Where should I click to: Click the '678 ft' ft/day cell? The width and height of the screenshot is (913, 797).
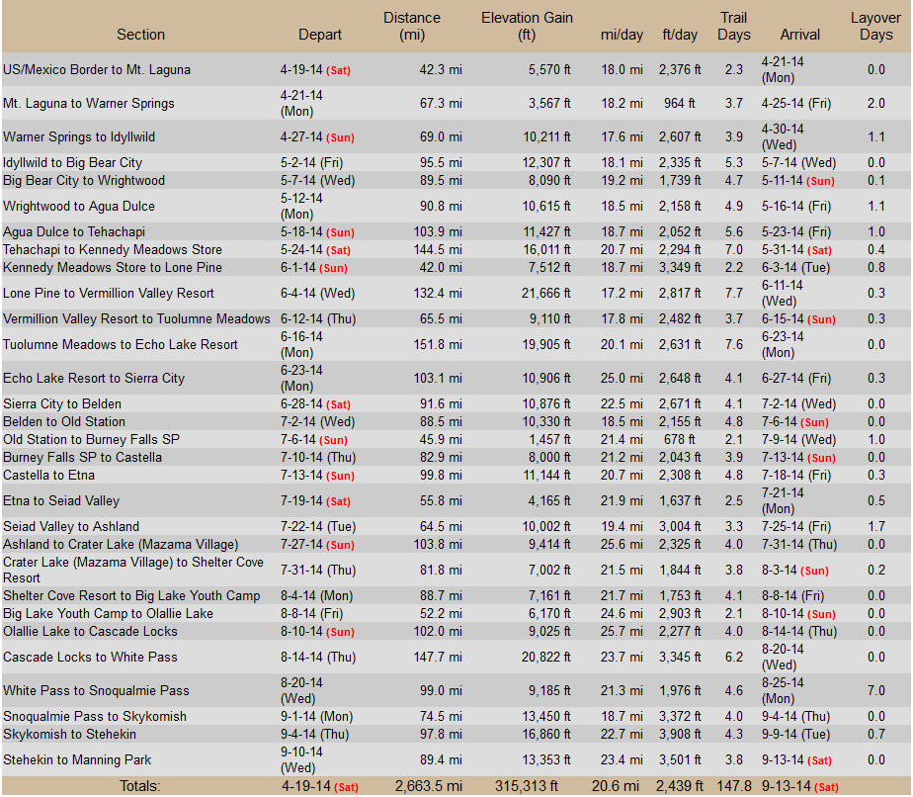click(680, 440)
